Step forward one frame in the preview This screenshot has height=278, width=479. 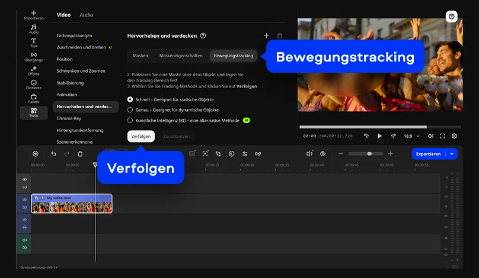393,136
